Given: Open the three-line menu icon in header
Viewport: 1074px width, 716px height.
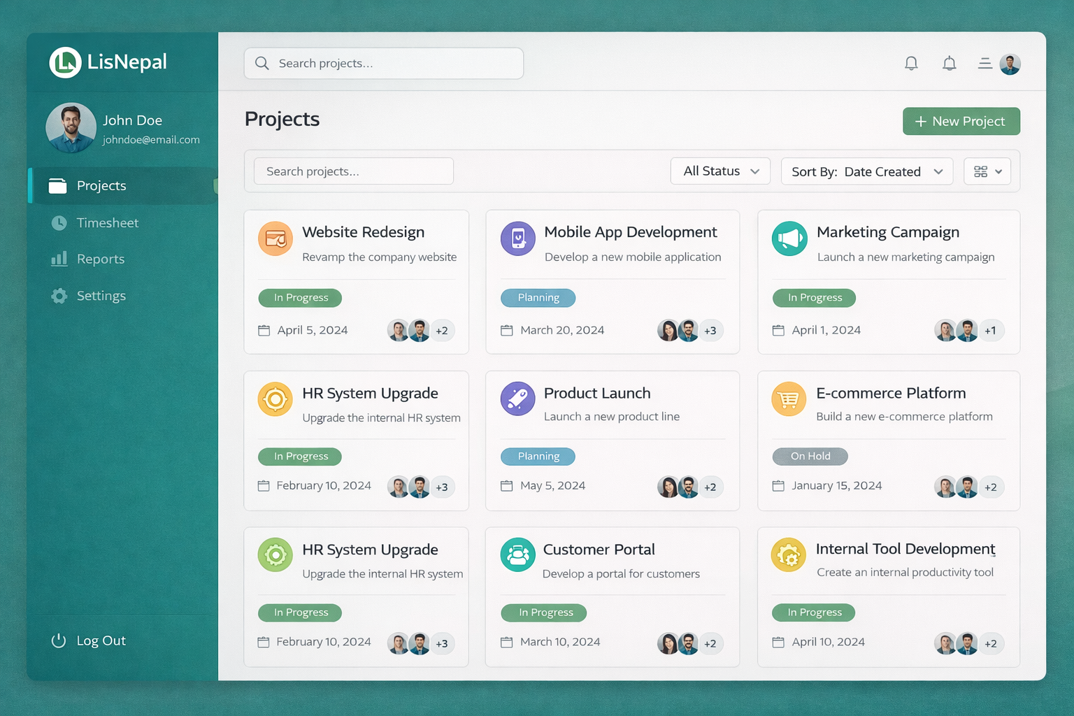Looking at the screenshot, I should click(x=984, y=64).
